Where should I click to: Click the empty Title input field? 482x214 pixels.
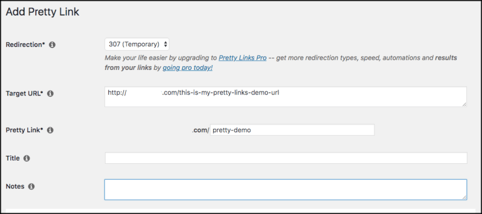(x=286, y=158)
